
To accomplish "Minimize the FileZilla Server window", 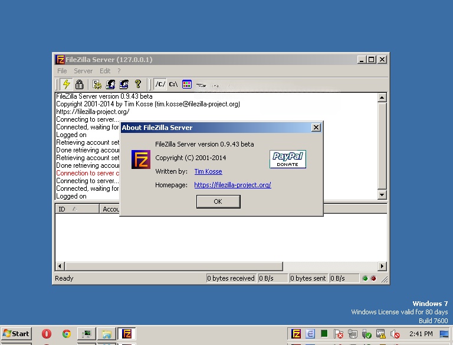I will pos(362,59).
